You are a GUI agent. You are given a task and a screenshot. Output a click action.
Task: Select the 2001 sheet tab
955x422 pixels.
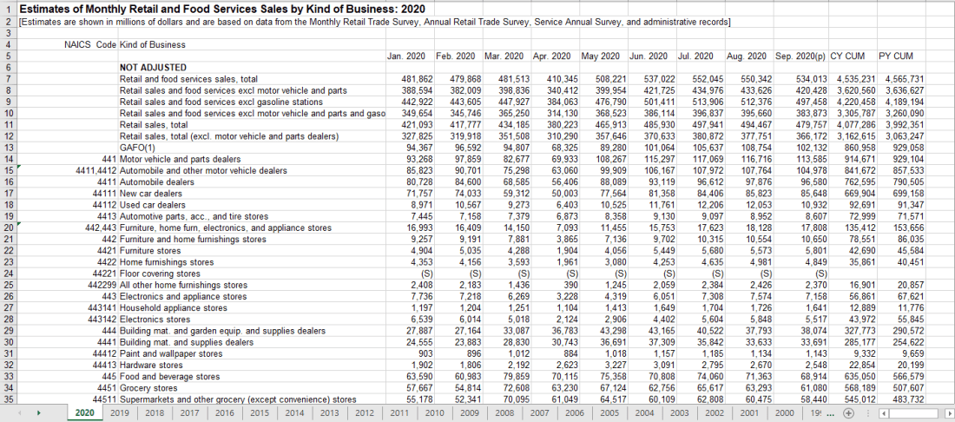[x=750, y=412]
